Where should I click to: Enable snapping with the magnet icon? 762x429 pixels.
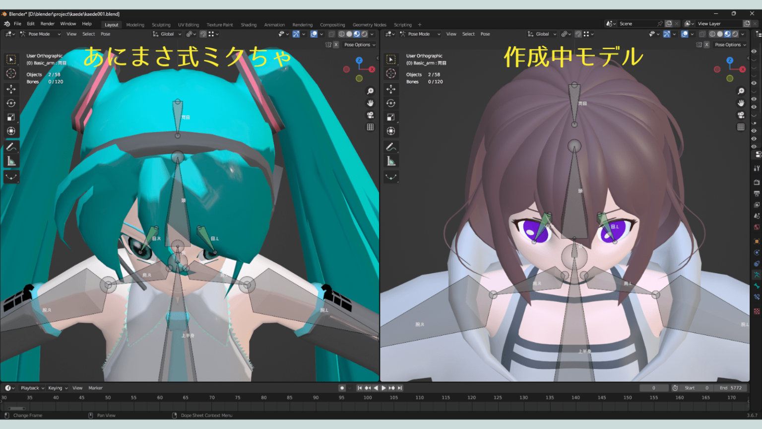[x=203, y=34]
